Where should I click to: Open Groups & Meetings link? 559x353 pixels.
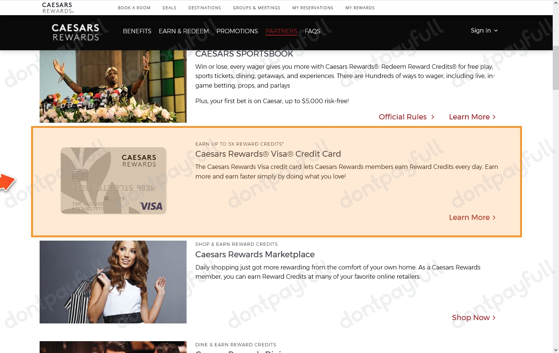point(256,8)
